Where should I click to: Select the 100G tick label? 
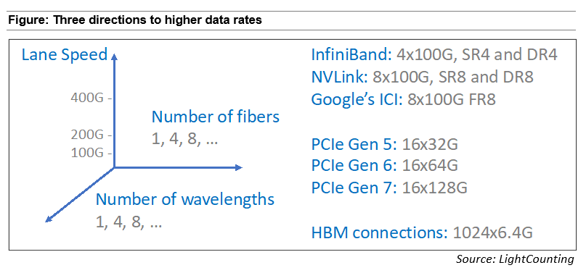(x=86, y=153)
